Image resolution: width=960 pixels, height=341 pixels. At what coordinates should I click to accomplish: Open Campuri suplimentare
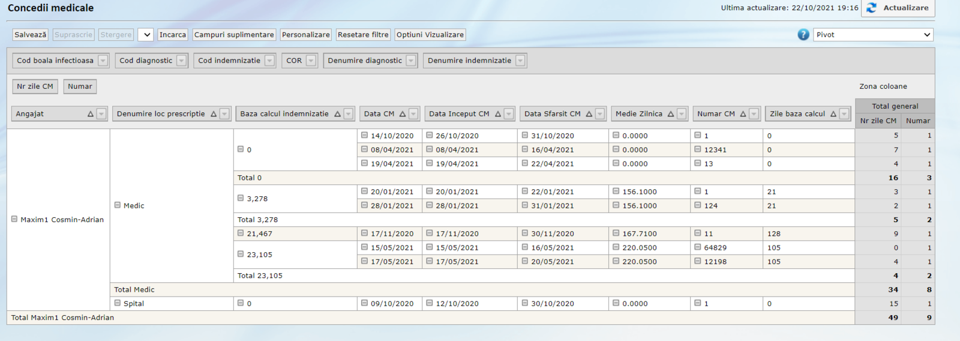[x=234, y=35]
